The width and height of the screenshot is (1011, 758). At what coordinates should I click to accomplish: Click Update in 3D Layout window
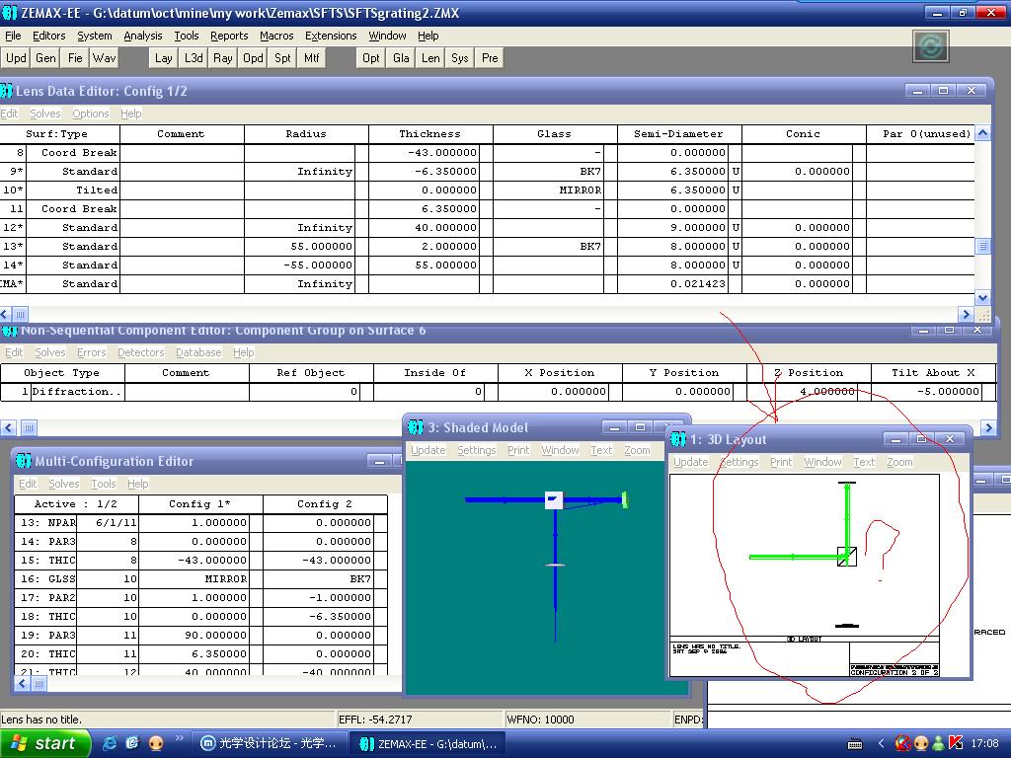[x=690, y=462]
